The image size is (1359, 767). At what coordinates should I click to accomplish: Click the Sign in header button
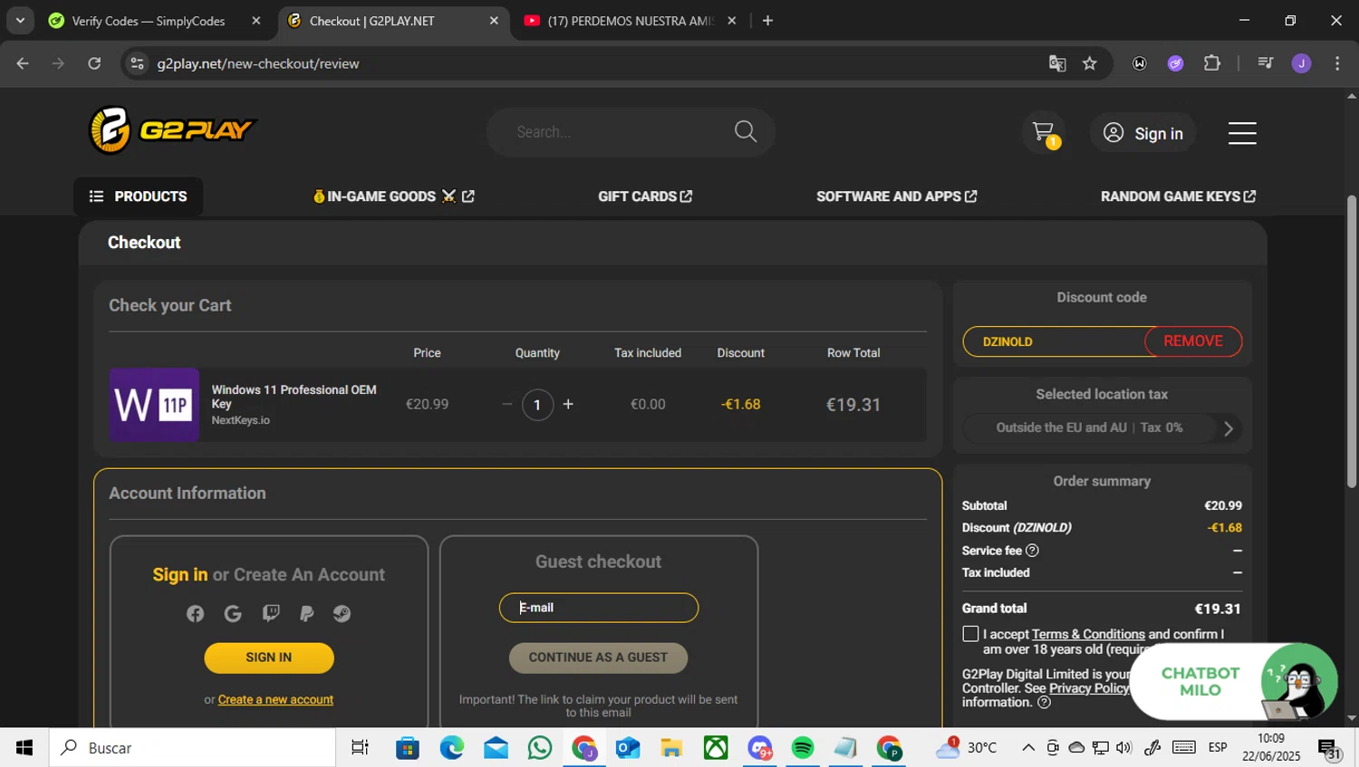pos(1143,133)
